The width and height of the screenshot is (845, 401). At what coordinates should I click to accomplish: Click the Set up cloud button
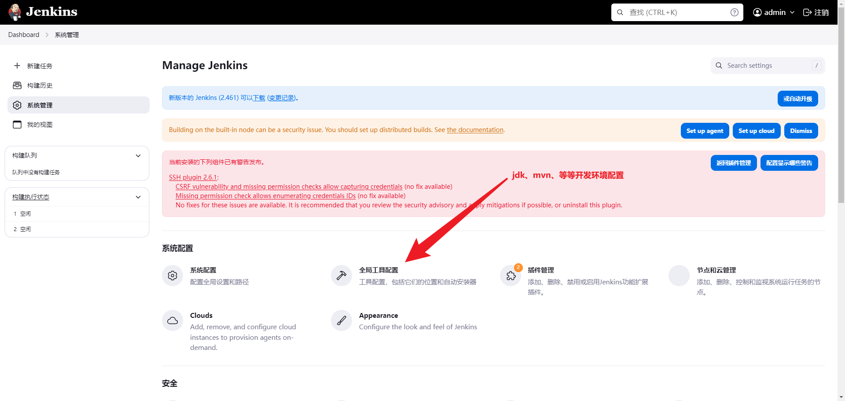(x=756, y=131)
